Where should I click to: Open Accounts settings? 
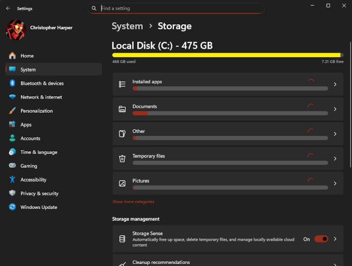click(54, 138)
